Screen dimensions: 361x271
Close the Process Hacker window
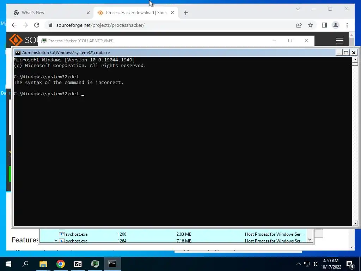pyautogui.click(x=306, y=41)
